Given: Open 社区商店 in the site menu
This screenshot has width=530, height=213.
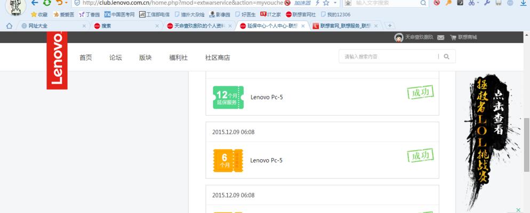Looking at the screenshot, I should coord(218,58).
